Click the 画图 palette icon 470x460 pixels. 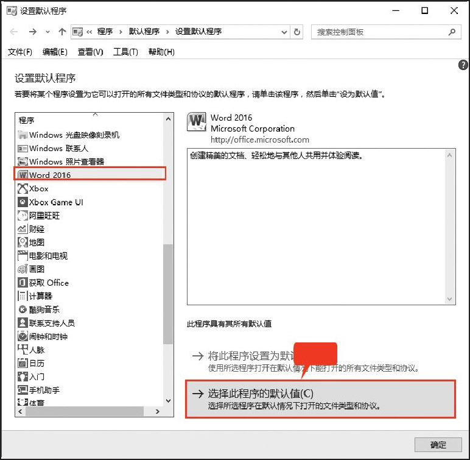(x=23, y=269)
